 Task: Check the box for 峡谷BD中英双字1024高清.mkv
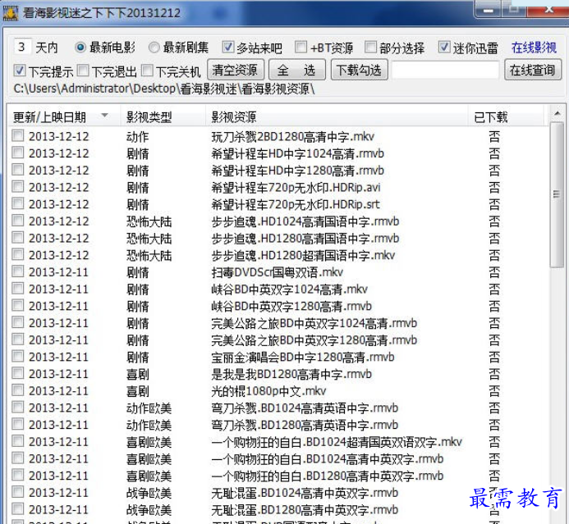[17, 289]
